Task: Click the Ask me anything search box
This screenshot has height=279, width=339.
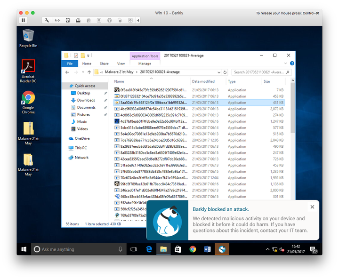Action: pyautogui.click(x=79, y=249)
